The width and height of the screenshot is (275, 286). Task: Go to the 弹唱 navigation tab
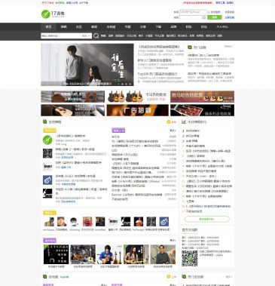63,26
